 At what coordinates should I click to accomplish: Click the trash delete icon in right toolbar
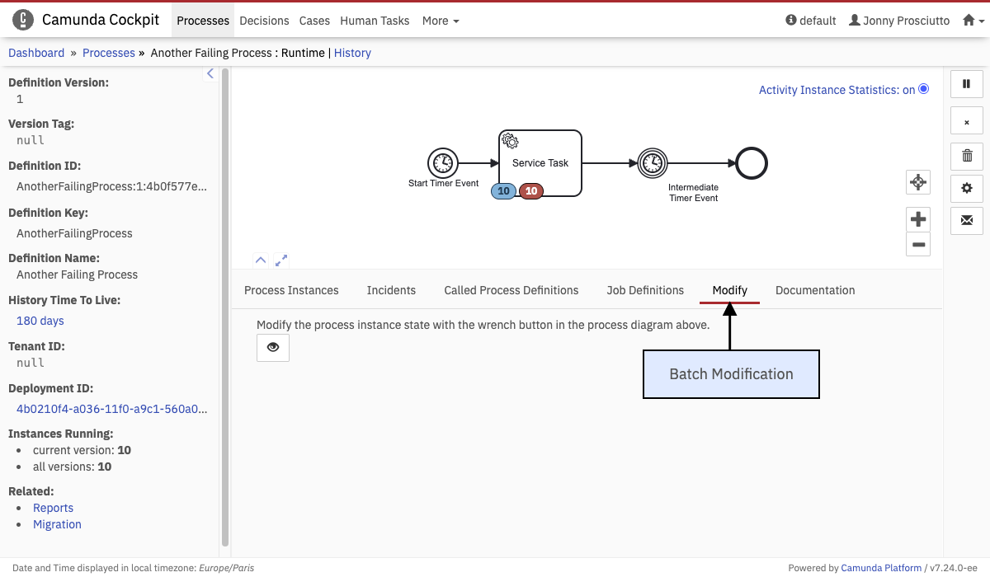point(966,155)
